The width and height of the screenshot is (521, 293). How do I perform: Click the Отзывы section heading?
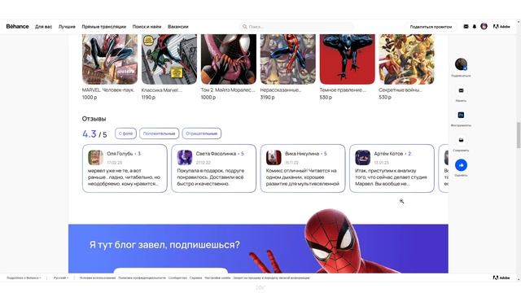(x=94, y=119)
